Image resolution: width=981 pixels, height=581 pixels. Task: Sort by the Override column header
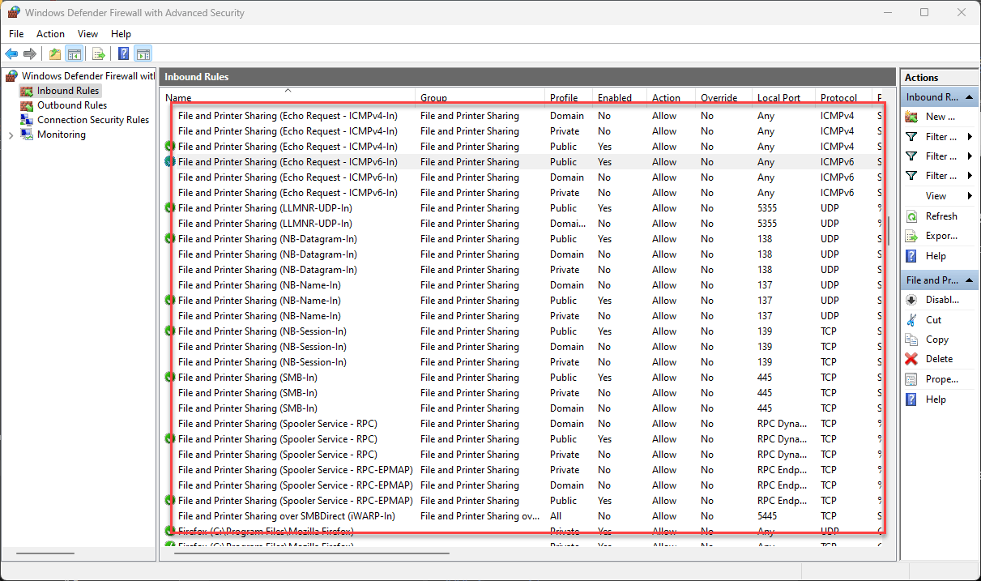723,97
